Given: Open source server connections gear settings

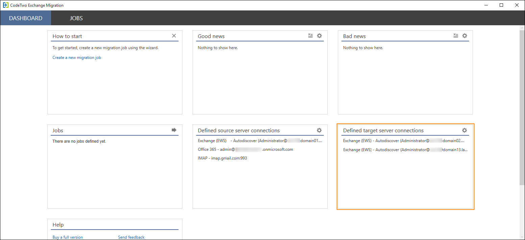Looking at the screenshot, I should pyautogui.click(x=319, y=130).
